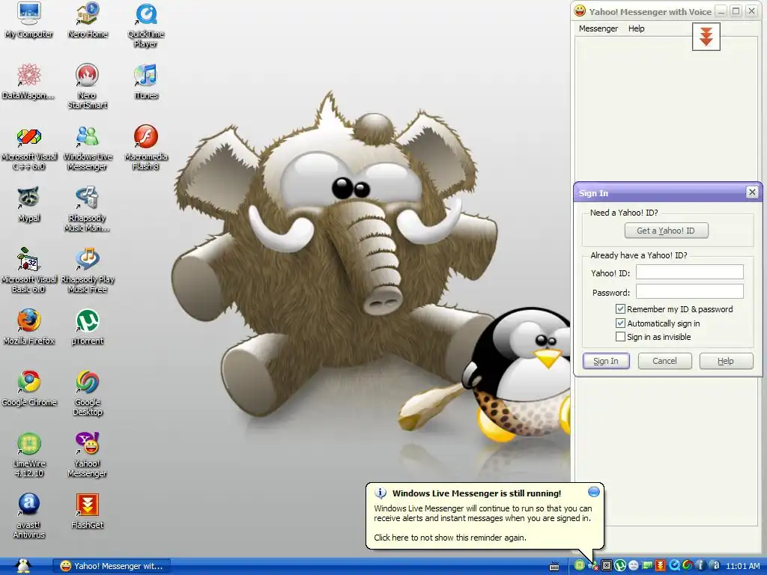
Task: Click the LimeWire tray icon
Action: coord(580,565)
